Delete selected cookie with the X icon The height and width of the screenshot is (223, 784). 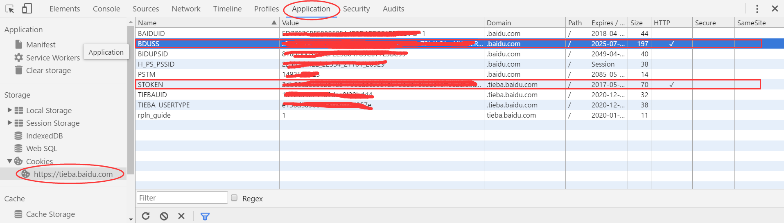[181, 216]
